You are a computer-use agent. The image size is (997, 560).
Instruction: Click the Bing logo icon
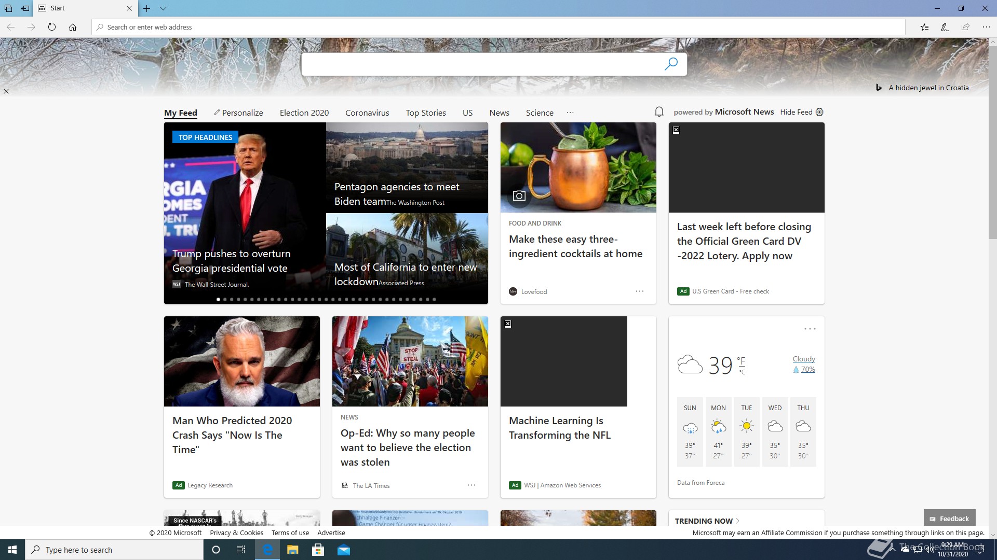click(x=879, y=88)
